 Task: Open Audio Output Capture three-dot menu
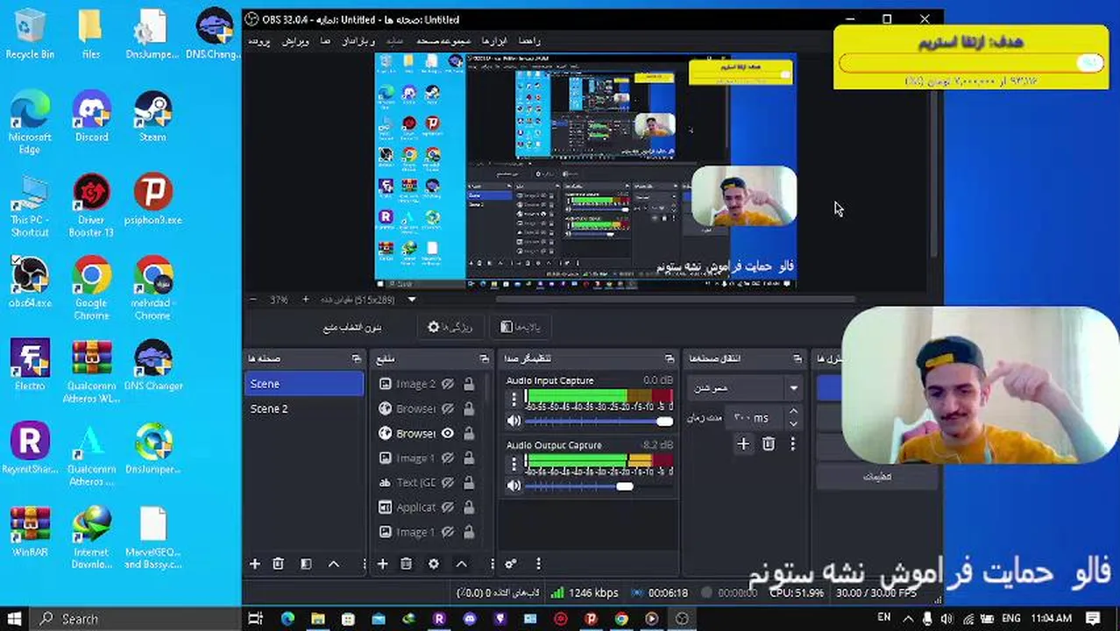tap(514, 463)
